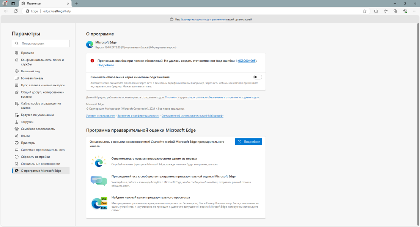The image size is (420, 227).
Task: Click the Профили icon in sidebar
Action: (17, 53)
